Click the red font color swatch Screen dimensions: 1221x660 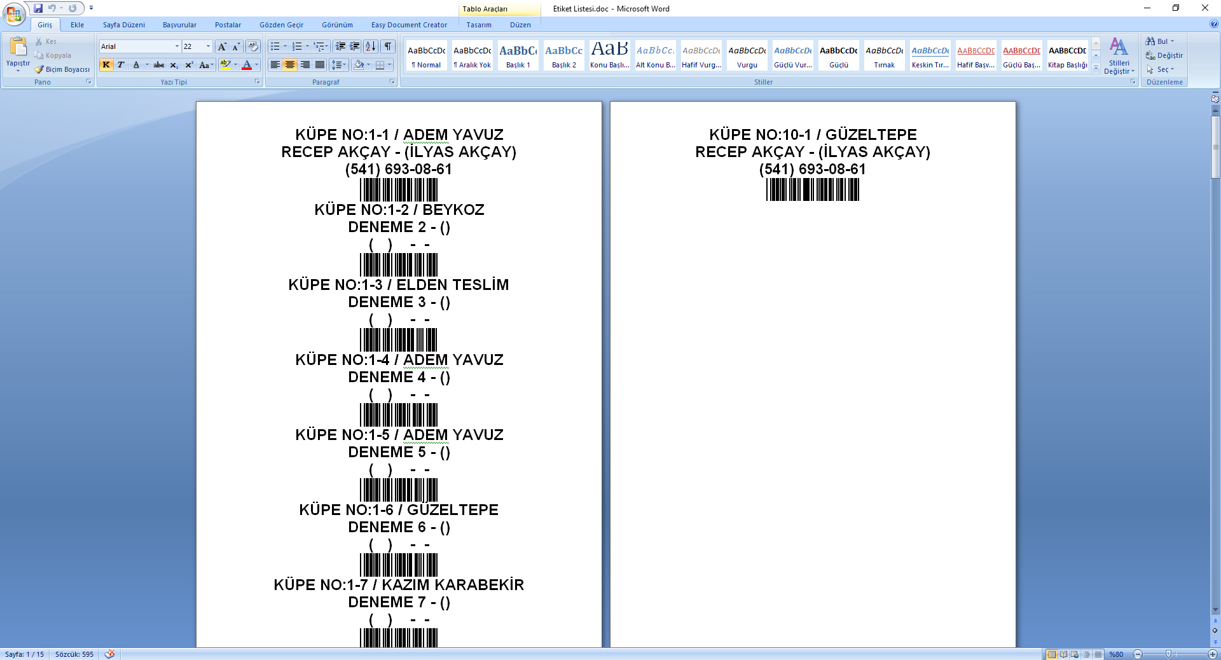tap(247, 65)
